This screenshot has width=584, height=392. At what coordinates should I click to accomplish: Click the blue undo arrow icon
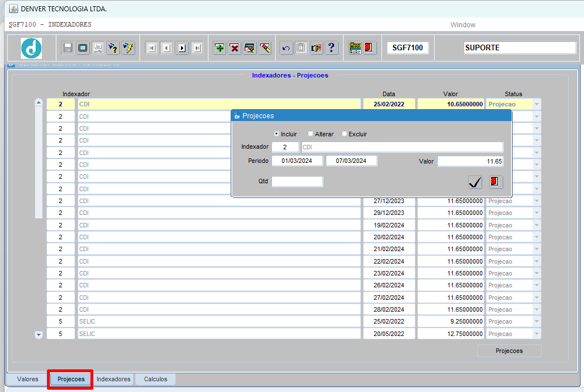[286, 48]
